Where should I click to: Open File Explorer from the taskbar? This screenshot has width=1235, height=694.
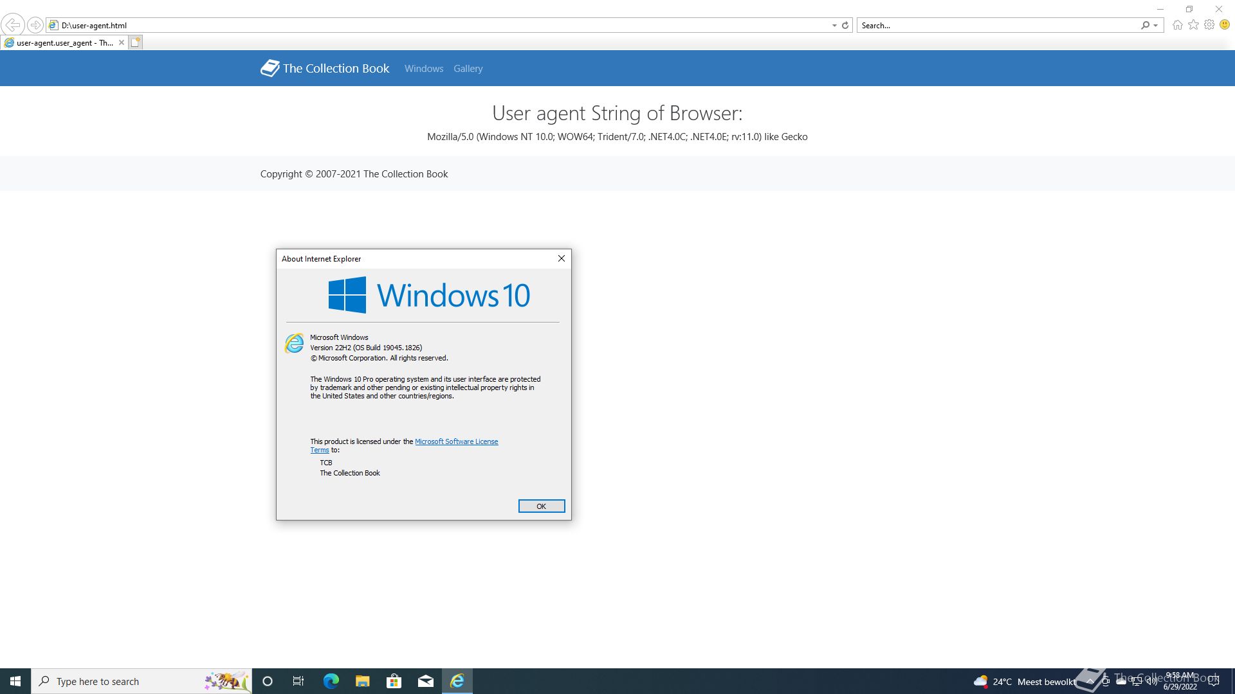click(x=362, y=681)
